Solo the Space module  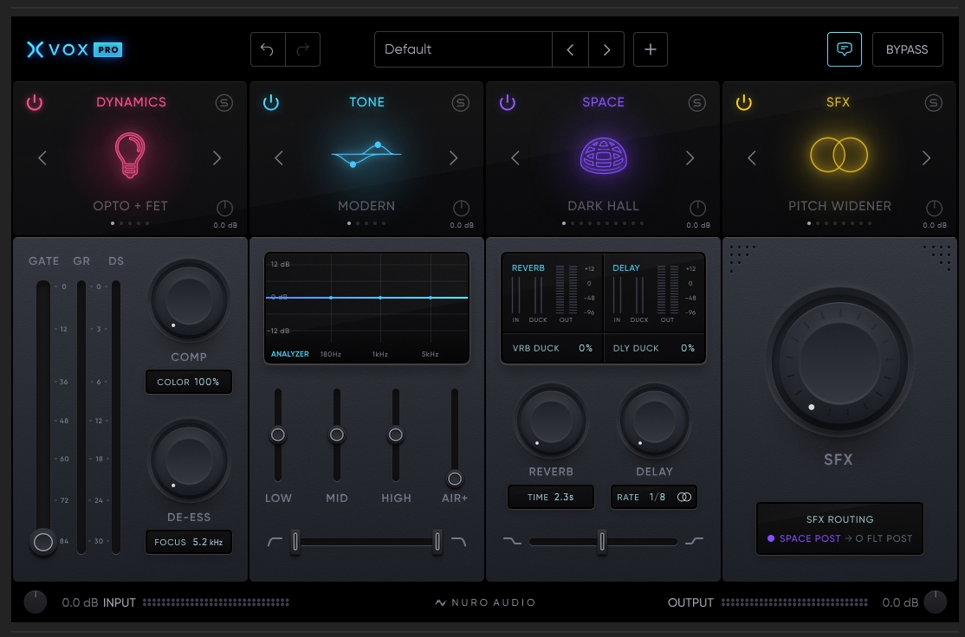(x=696, y=103)
